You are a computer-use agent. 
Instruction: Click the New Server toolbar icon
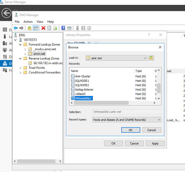[77, 28]
